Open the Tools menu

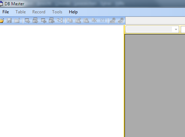point(57,12)
